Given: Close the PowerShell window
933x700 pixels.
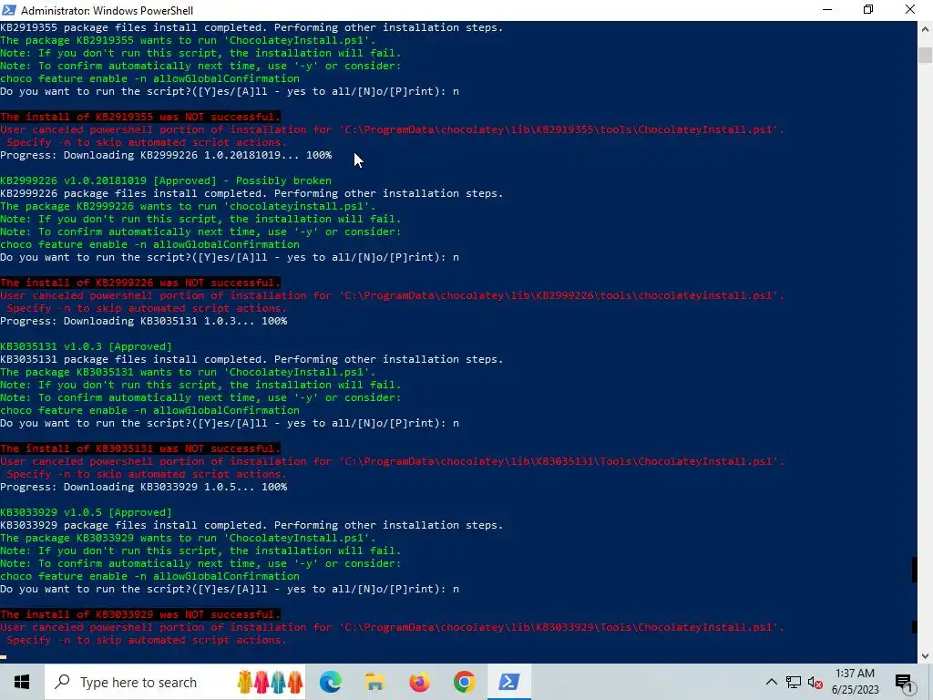Looking at the screenshot, I should click(x=910, y=10).
